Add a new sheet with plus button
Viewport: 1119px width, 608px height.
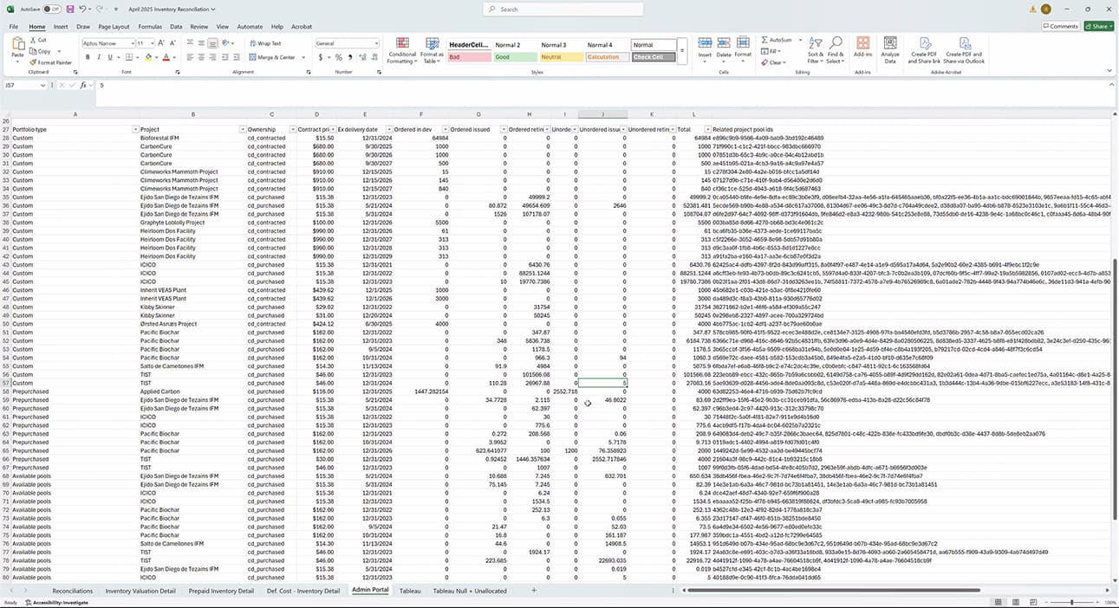(534, 591)
